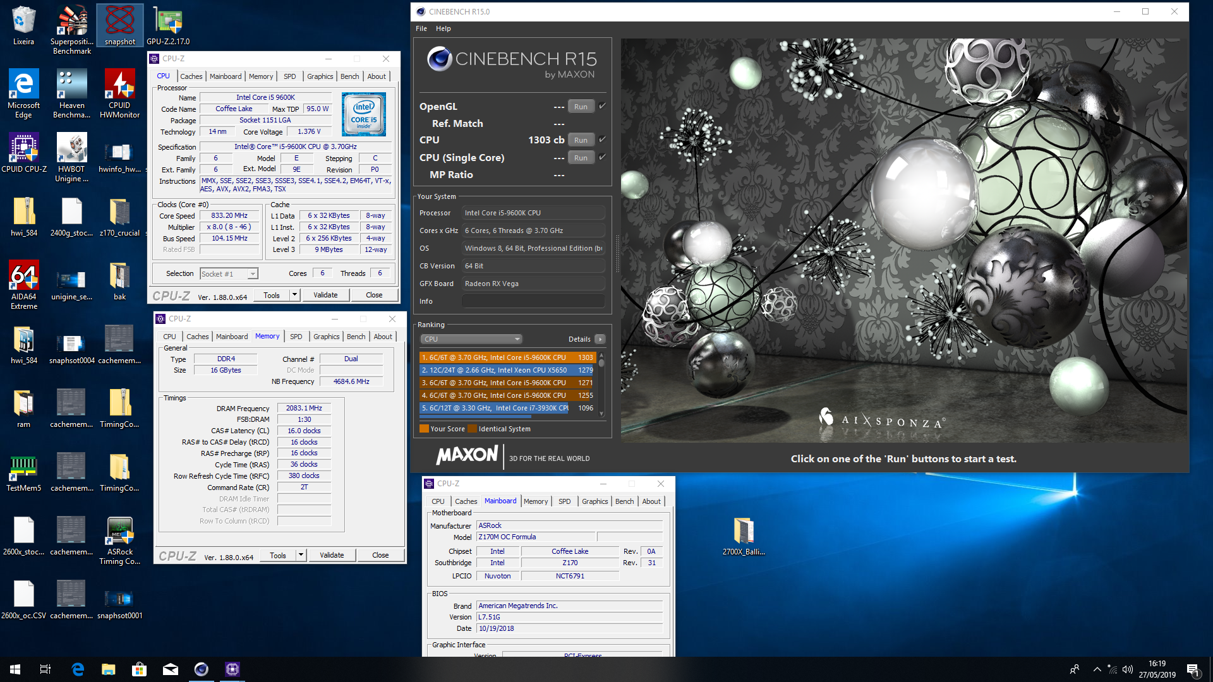Open the Mail app on taskbar
Image resolution: width=1213 pixels, height=682 pixels.
[171, 669]
